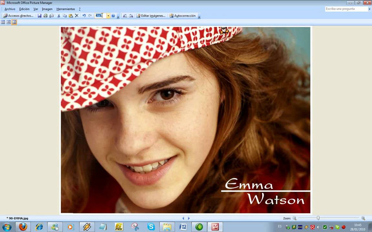Open the Edición menu

(x=24, y=9)
